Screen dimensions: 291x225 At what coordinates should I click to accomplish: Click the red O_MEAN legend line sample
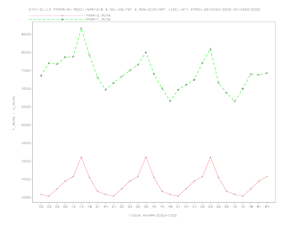[x=57, y=15]
